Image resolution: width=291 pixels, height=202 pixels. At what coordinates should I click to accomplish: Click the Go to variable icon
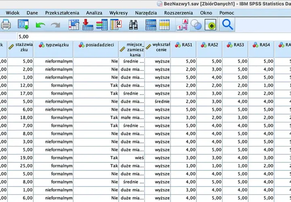point(88,25)
